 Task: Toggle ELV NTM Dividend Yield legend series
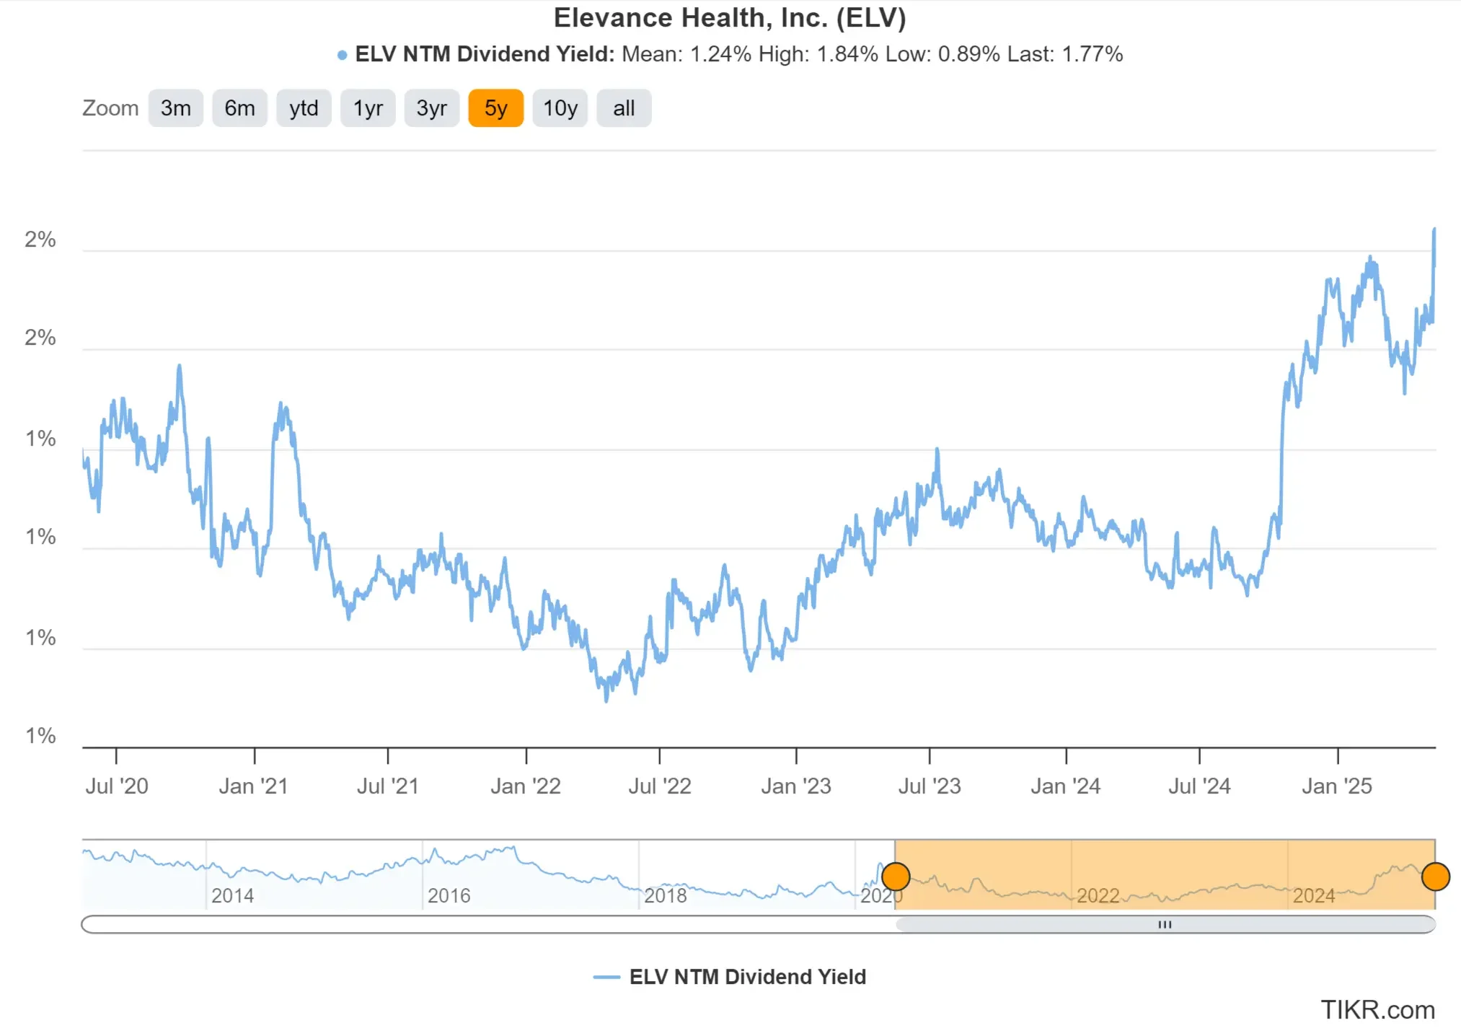point(730,977)
